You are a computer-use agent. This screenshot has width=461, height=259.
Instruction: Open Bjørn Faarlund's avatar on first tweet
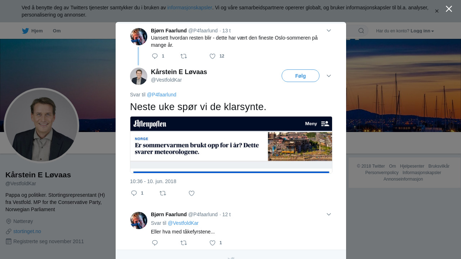[x=139, y=37]
